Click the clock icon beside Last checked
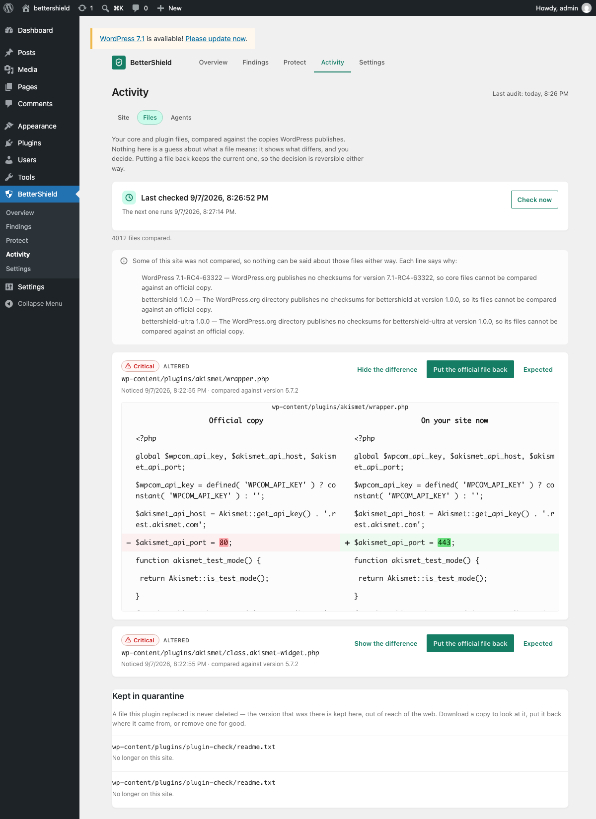 coord(129,198)
